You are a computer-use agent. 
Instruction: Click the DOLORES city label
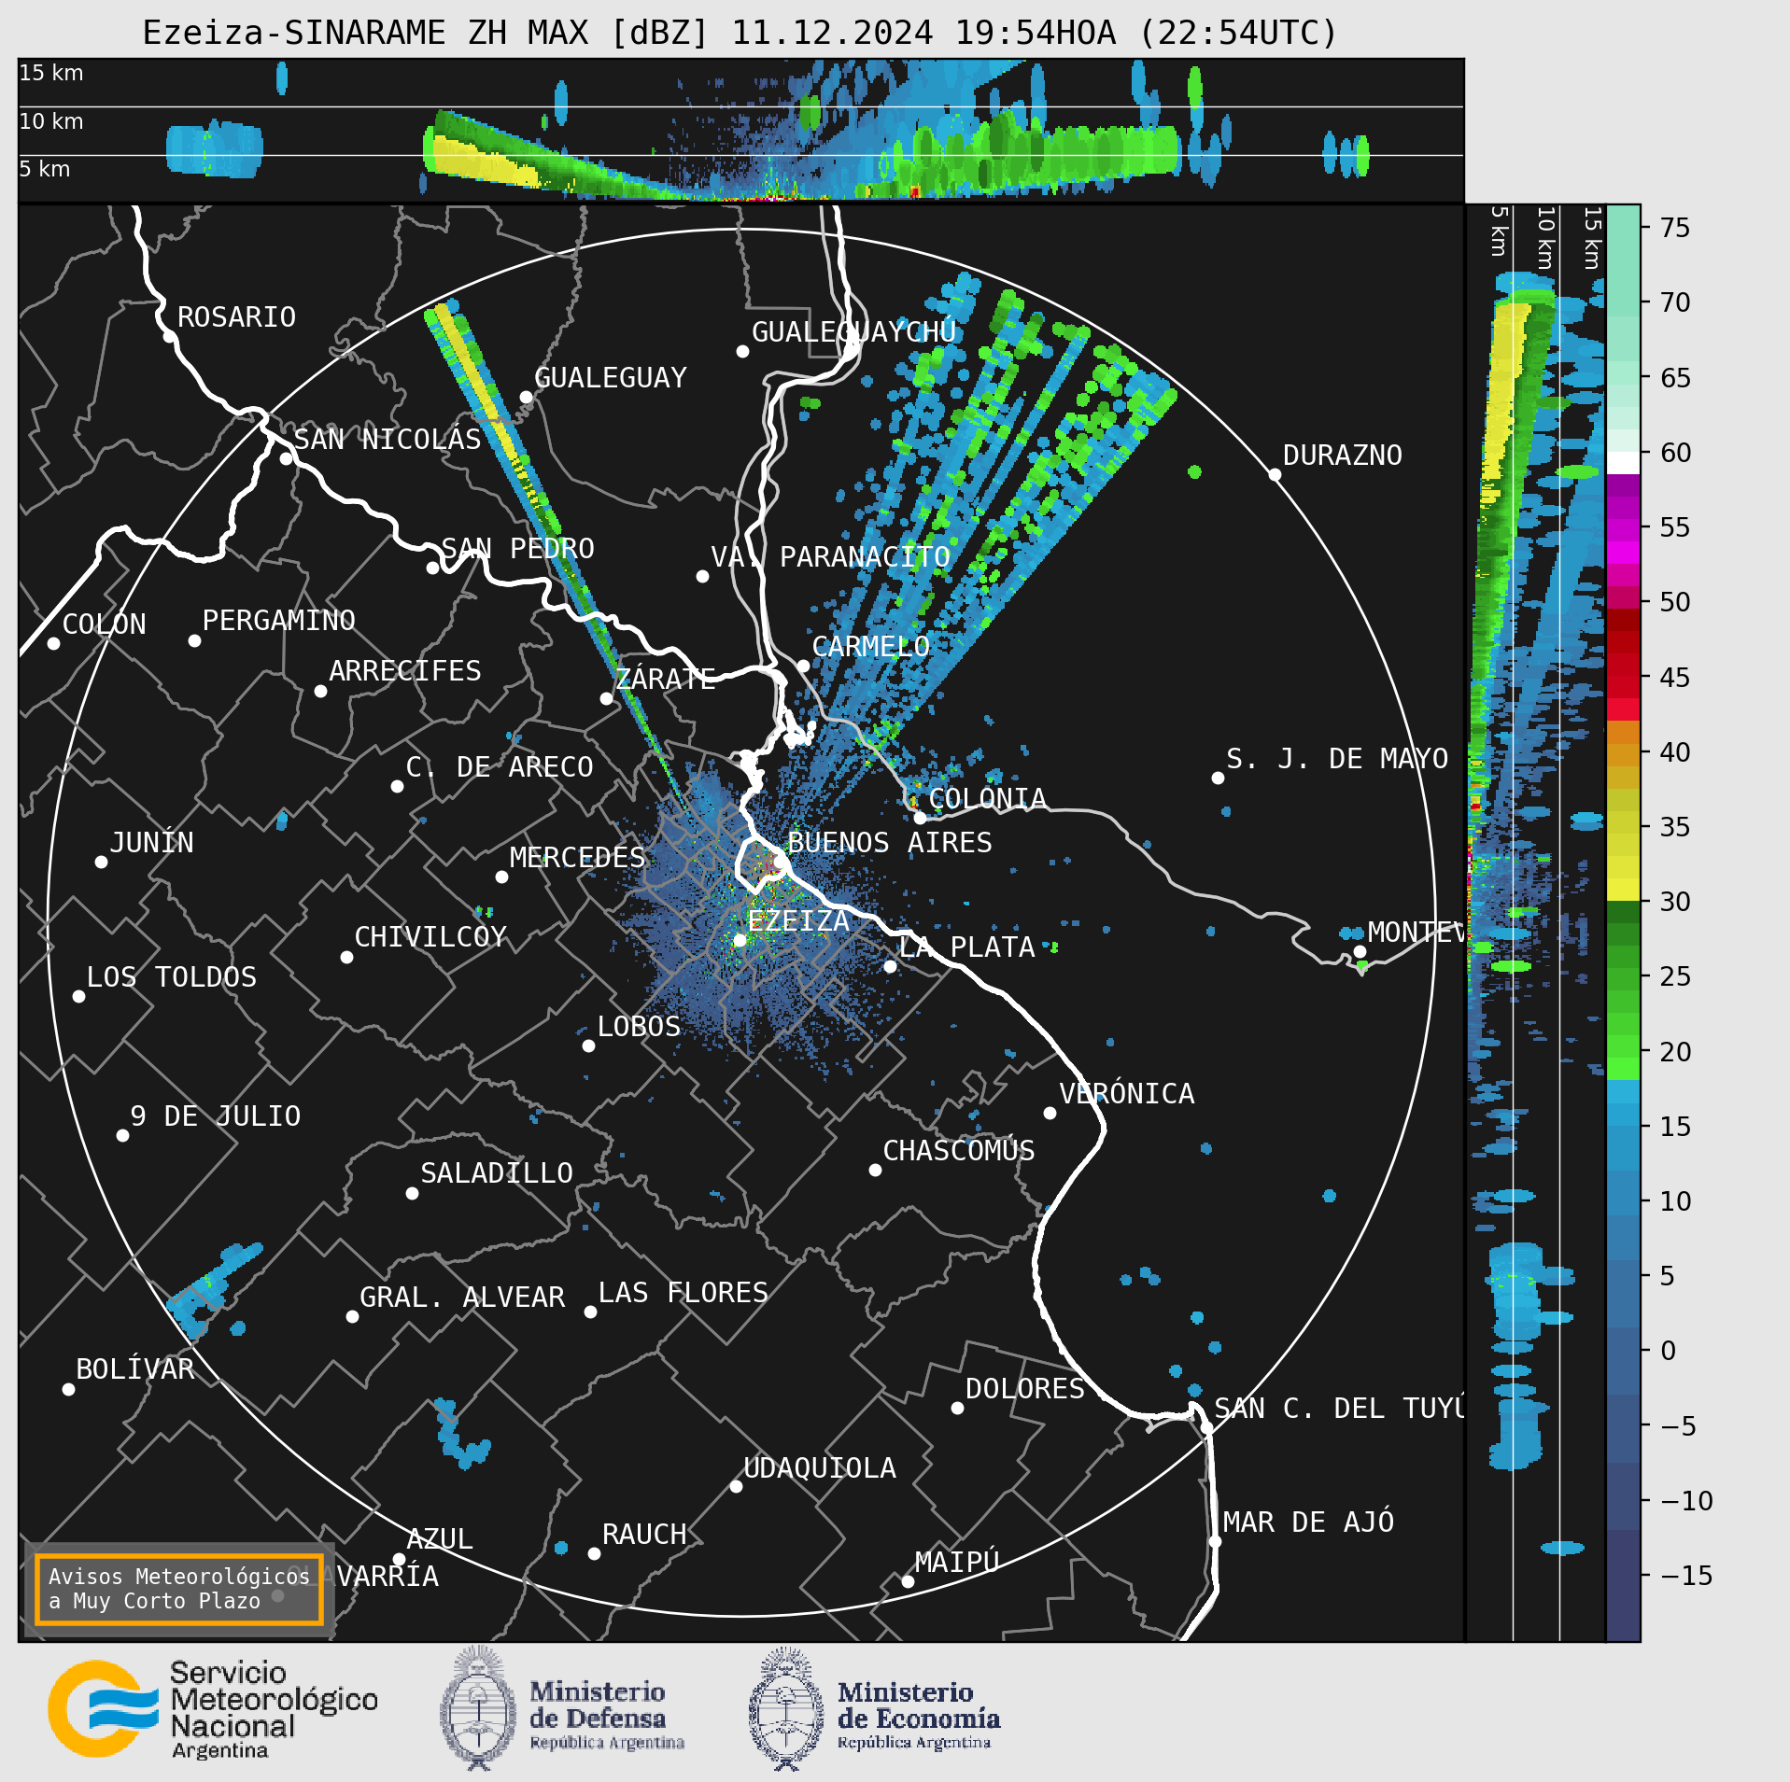[x=1025, y=1388]
